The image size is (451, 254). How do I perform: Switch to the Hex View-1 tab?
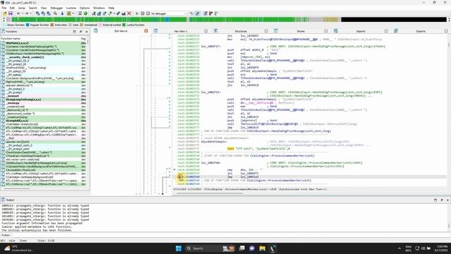[180, 31]
